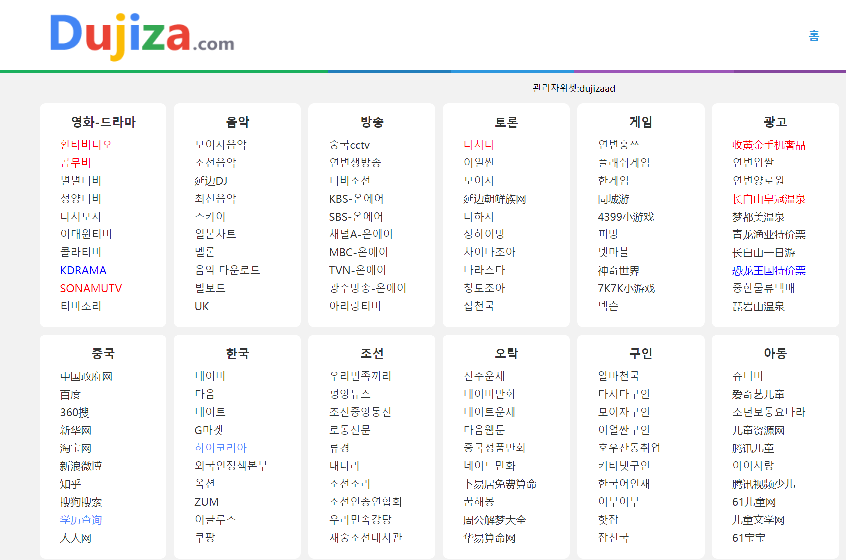This screenshot has height=560, width=846.
Task: Select 이태원티비 link
Action: pyautogui.click(x=86, y=234)
